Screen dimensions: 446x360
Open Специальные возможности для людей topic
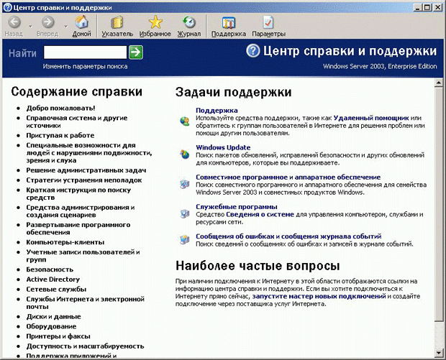89,153
